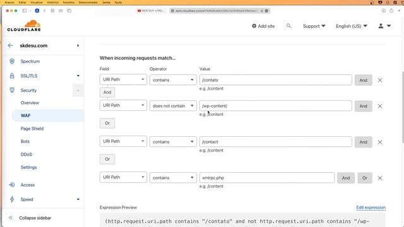Remove the xmlrpc.php rule row

click(x=380, y=178)
